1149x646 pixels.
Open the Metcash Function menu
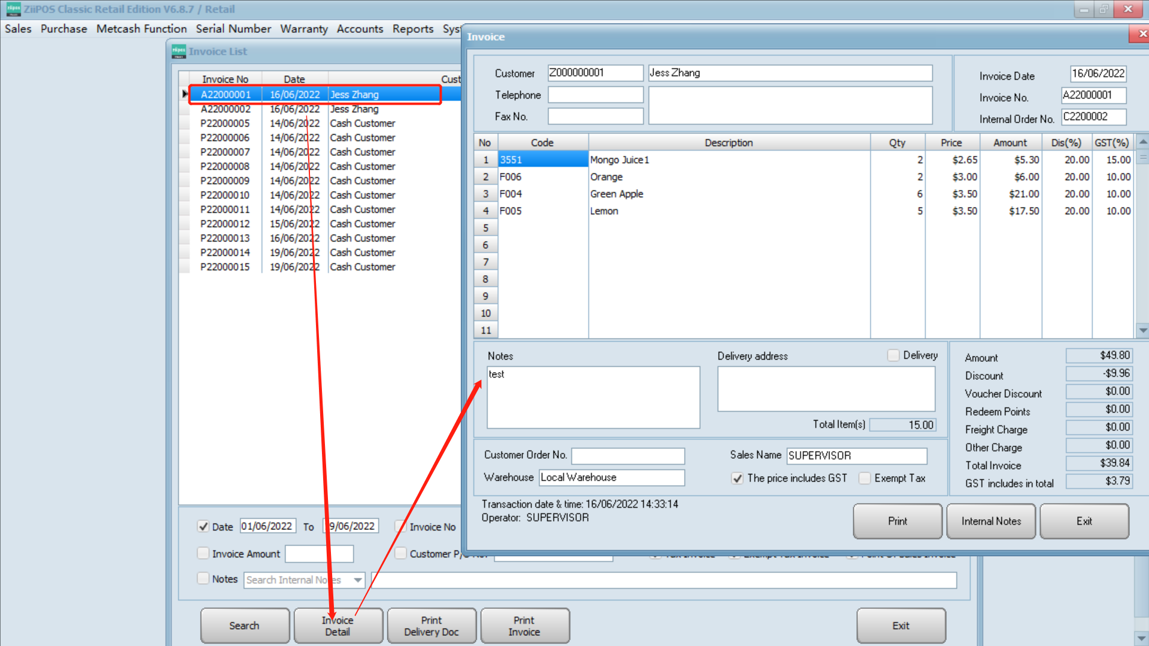click(141, 29)
